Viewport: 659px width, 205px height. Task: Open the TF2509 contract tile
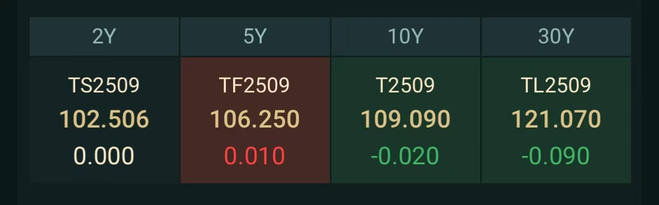point(255,120)
